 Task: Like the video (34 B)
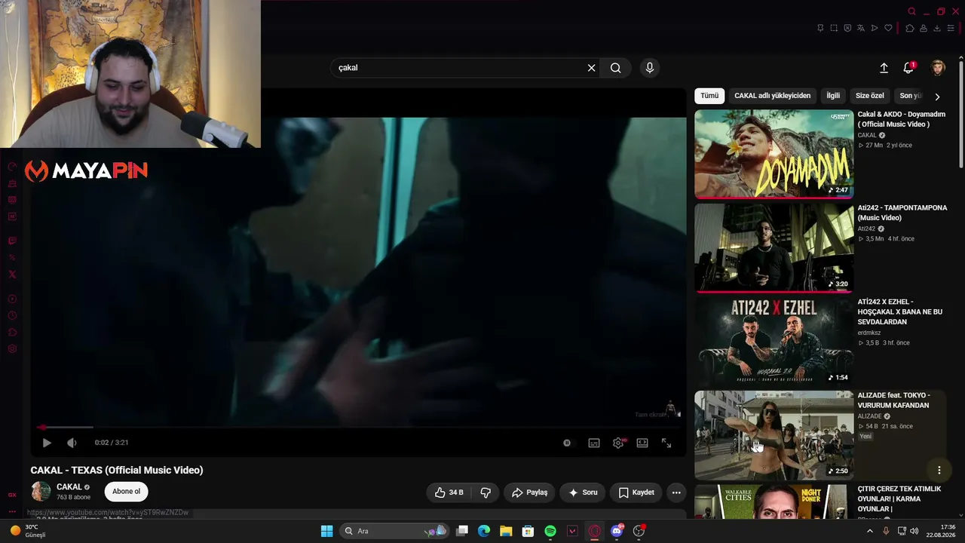pyautogui.click(x=449, y=492)
